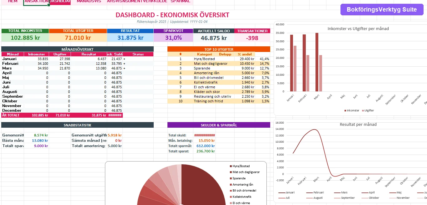This screenshot has width=427, height=205.
Task: Click the Resultat per månad chart title
Action: click(358, 124)
